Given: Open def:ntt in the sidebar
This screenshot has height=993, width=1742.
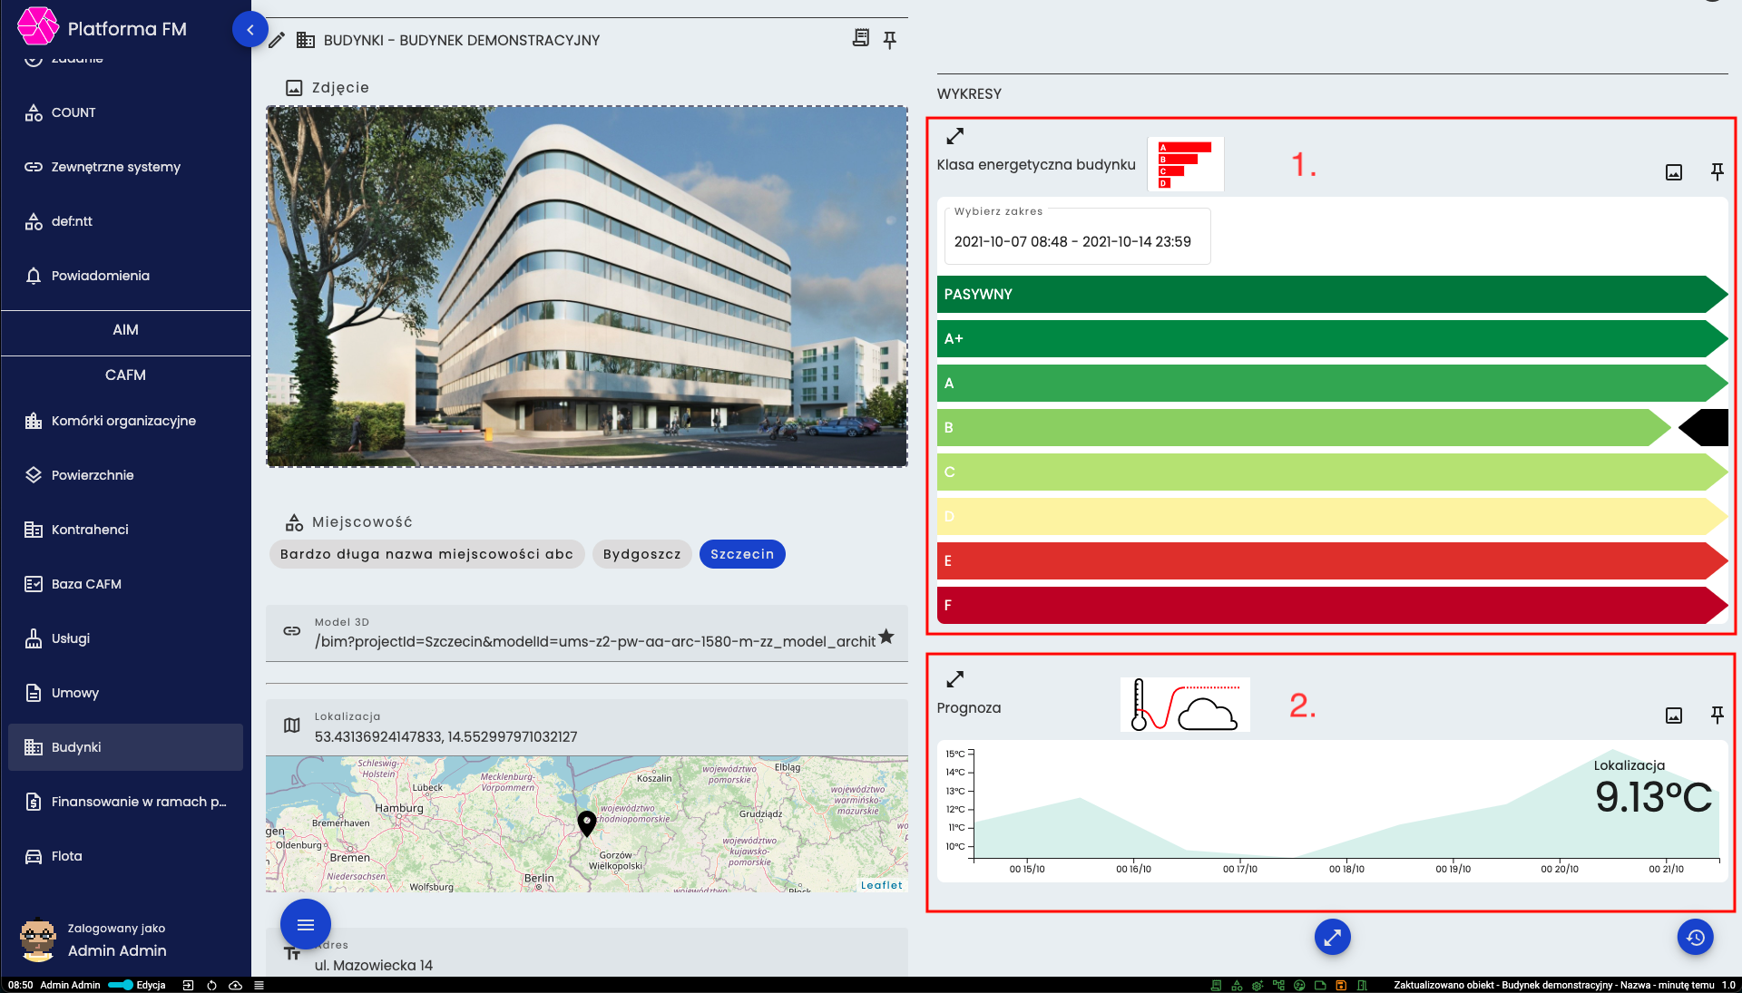Looking at the screenshot, I should tap(126, 221).
